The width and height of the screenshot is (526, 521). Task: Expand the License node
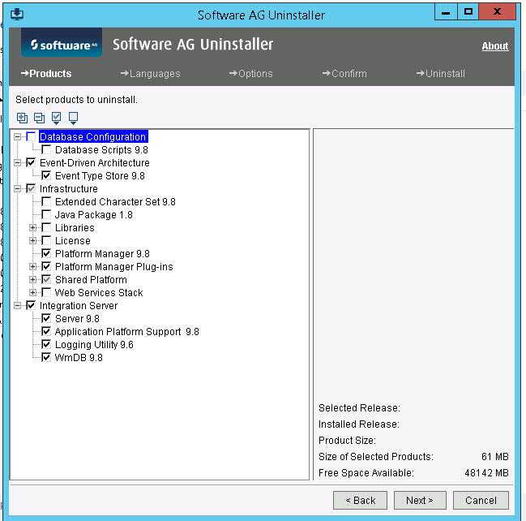tap(33, 241)
